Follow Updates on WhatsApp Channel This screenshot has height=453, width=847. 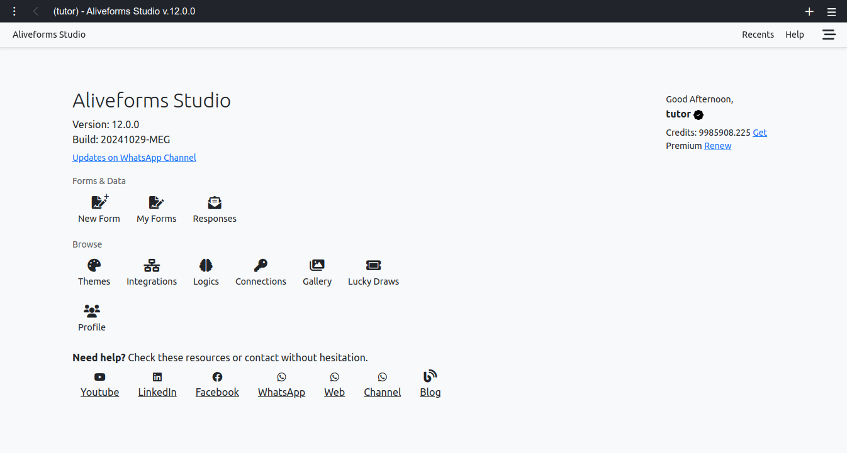tap(134, 157)
